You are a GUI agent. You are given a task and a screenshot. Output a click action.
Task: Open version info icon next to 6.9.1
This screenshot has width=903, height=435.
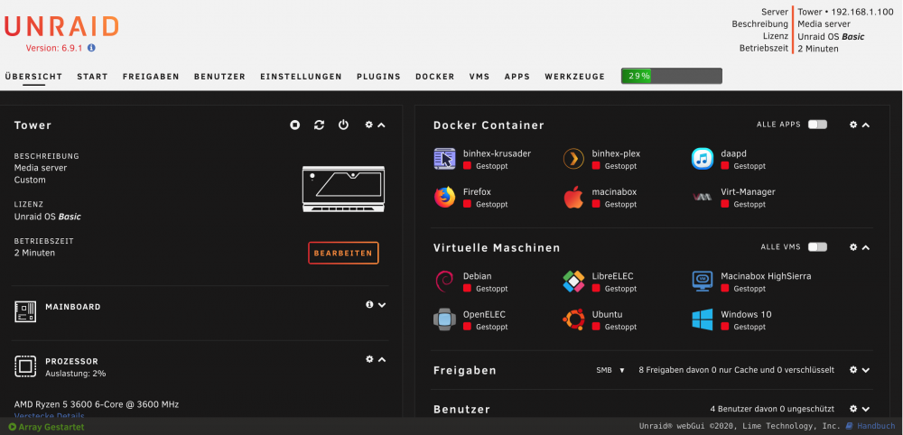click(x=91, y=49)
